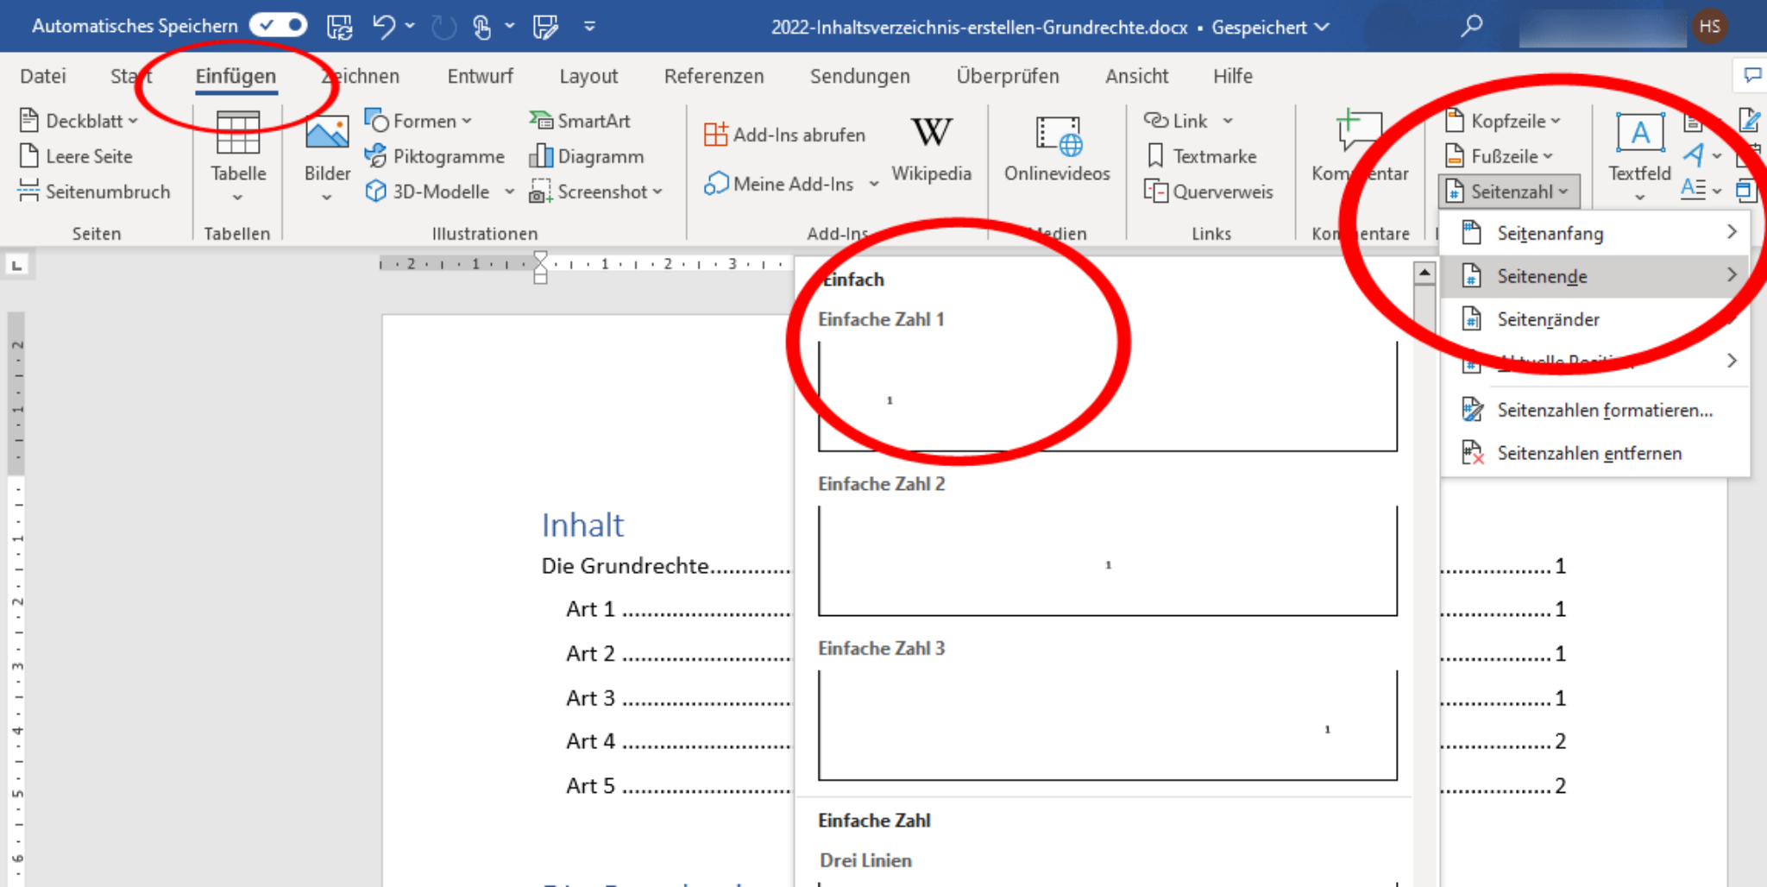The image size is (1767, 887).
Task: Insert a SmartArt graphic
Action: pyautogui.click(x=580, y=121)
